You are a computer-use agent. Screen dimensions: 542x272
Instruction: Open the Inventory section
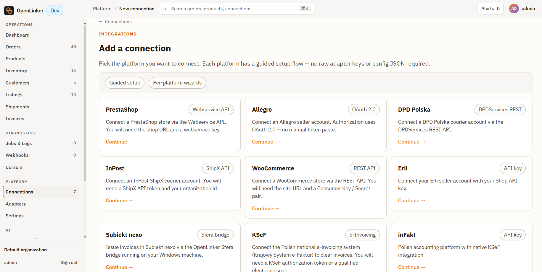click(x=41, y=71)
